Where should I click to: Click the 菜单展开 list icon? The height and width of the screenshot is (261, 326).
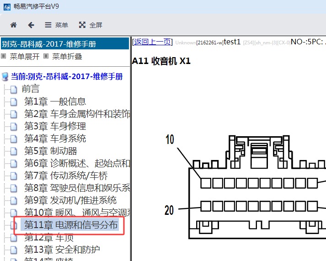(4, 56)
